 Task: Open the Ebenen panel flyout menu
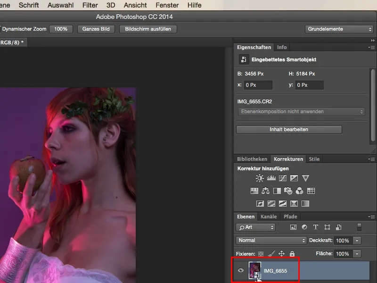[x=371, y=216]
